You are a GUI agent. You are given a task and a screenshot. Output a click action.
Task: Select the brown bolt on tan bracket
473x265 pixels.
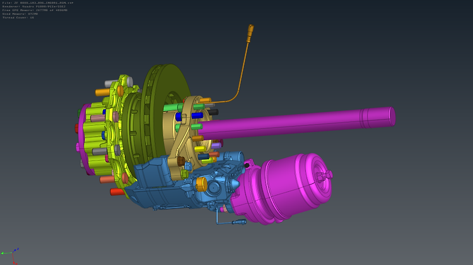point(181,161)
